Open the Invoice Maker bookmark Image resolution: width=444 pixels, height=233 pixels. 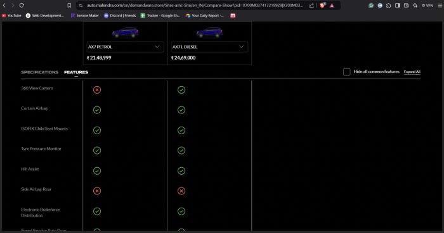[84, 16]
